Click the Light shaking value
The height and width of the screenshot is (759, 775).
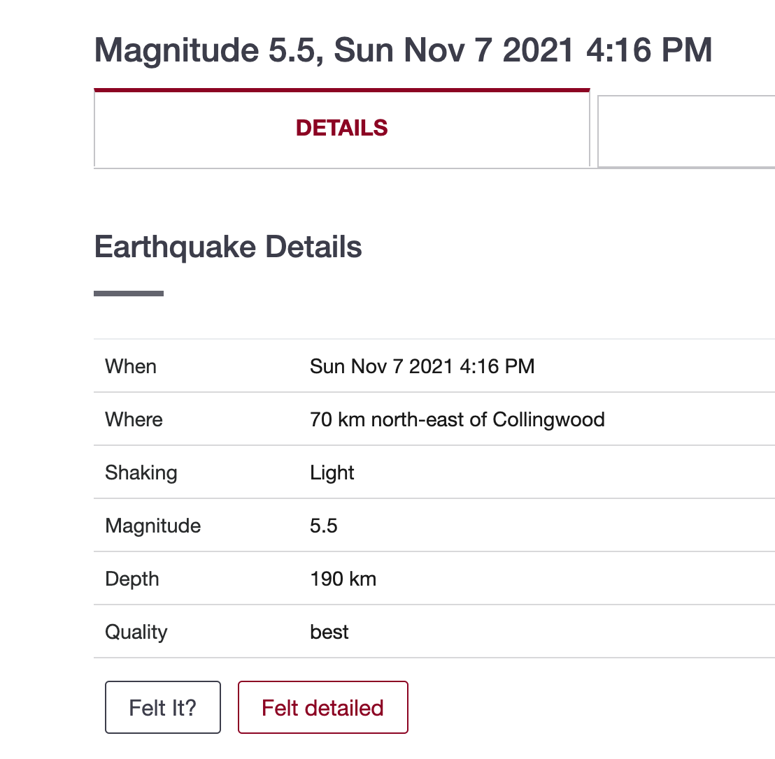(332, 472)
